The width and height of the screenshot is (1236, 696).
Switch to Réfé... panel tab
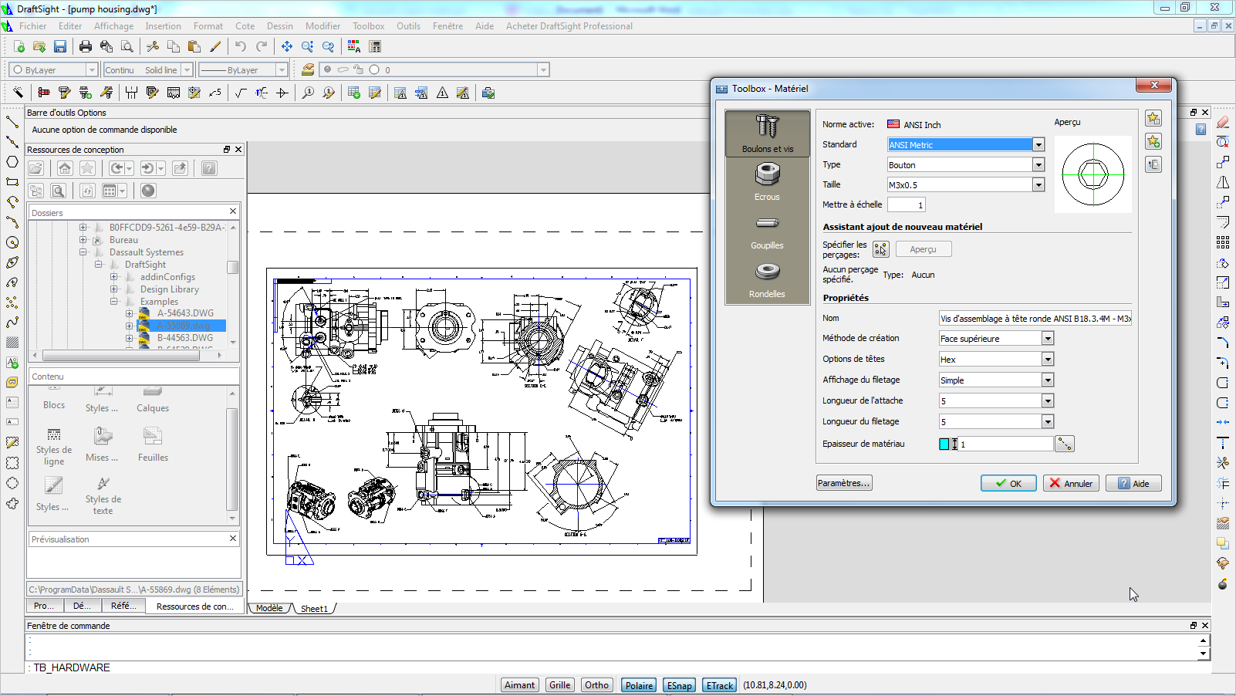point(123,606)
